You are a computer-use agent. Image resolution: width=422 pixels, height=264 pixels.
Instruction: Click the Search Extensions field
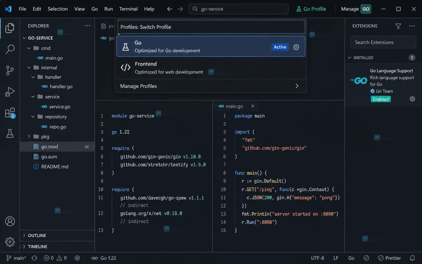pos(383,42)
